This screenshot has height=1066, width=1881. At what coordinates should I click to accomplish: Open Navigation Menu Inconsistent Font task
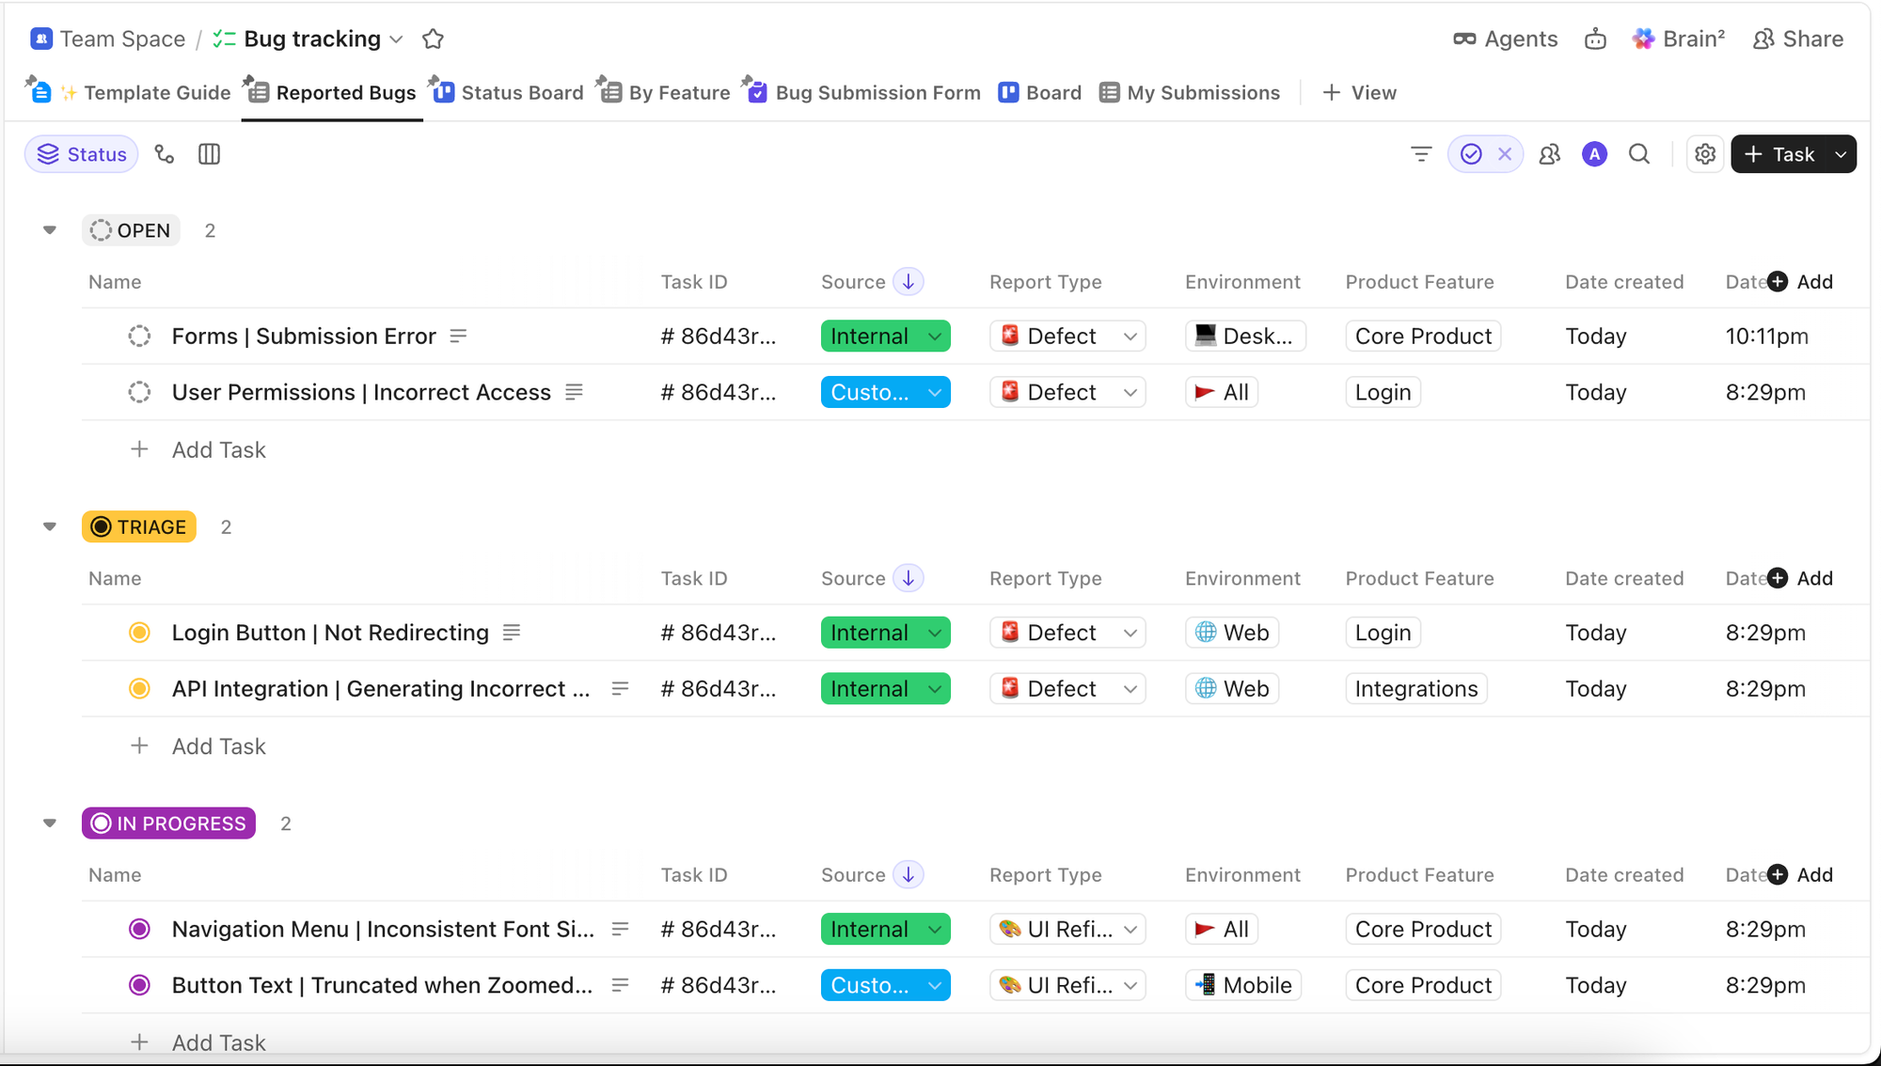click(383, 930)
